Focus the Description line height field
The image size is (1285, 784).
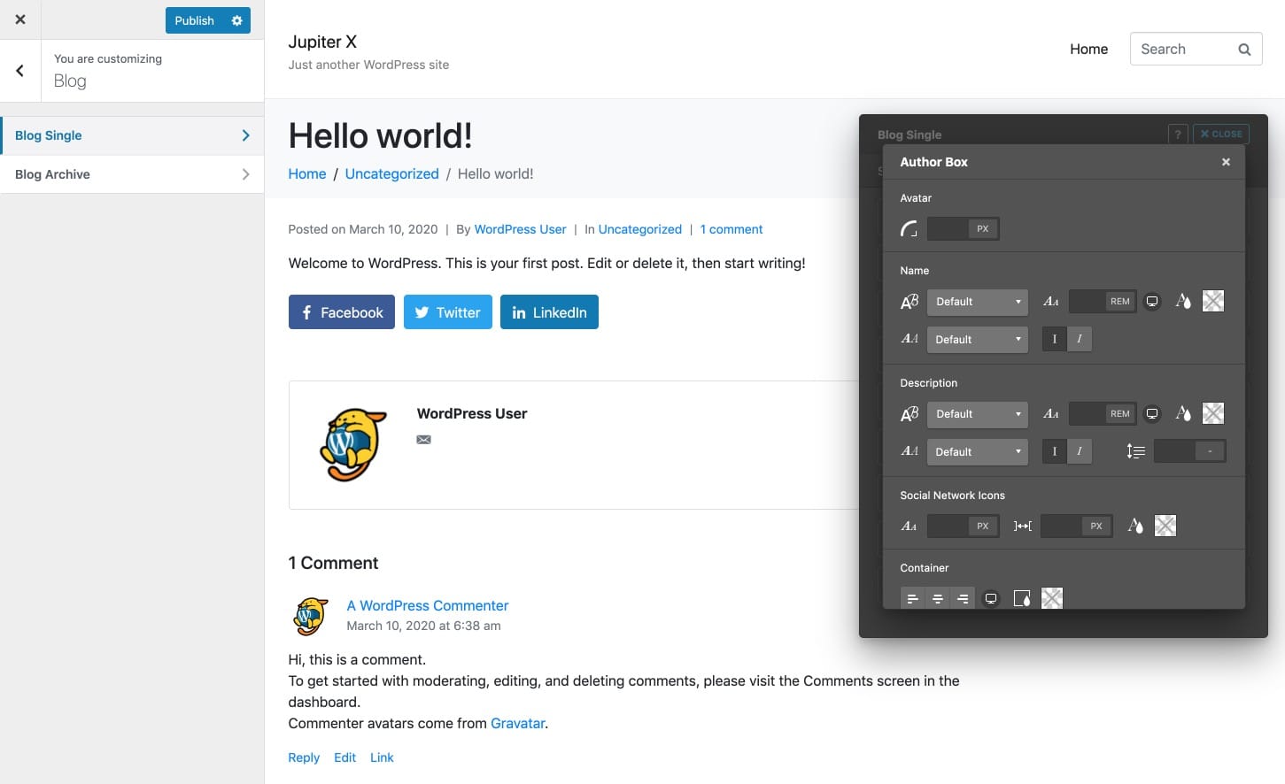coord(1175,451)
